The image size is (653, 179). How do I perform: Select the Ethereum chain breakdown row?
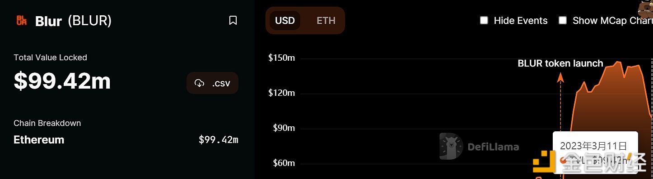pyautogui.click(x=126, y=140)
